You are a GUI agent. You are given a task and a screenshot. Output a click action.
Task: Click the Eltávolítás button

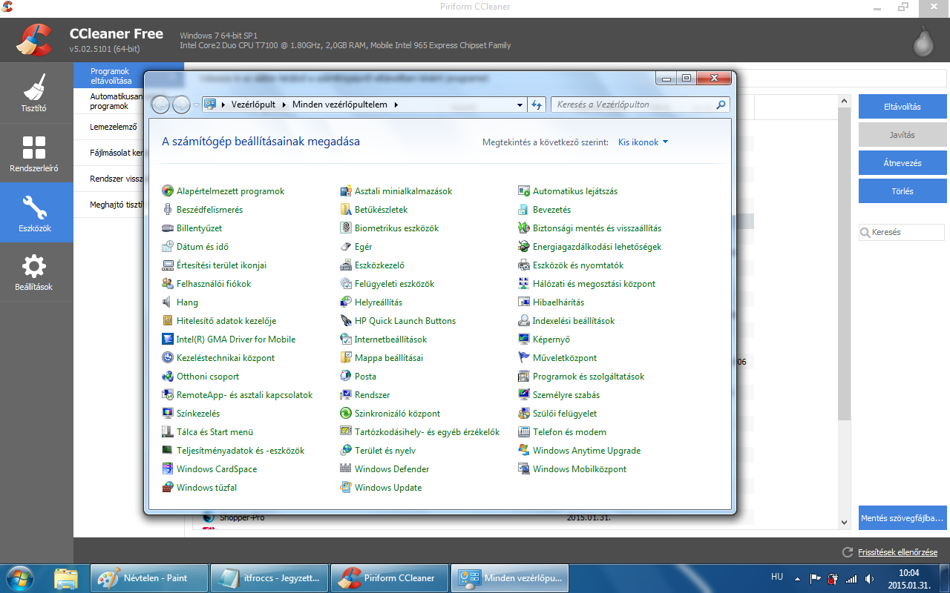click(x=902, y=107)
